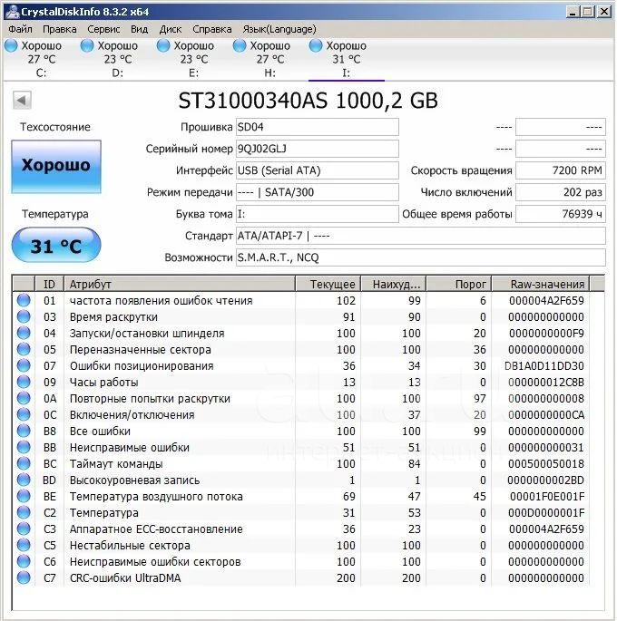This screenshot has height=621, width=617.
Task: Click status orb of attribute 01 row
Action: [24, 300]
